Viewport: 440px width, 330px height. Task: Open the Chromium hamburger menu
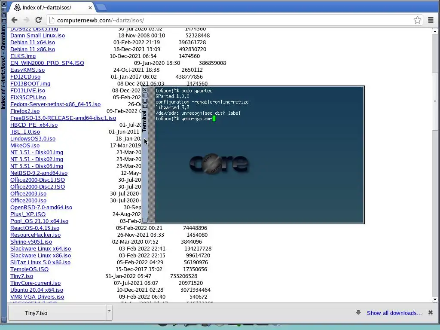point(431,20)
